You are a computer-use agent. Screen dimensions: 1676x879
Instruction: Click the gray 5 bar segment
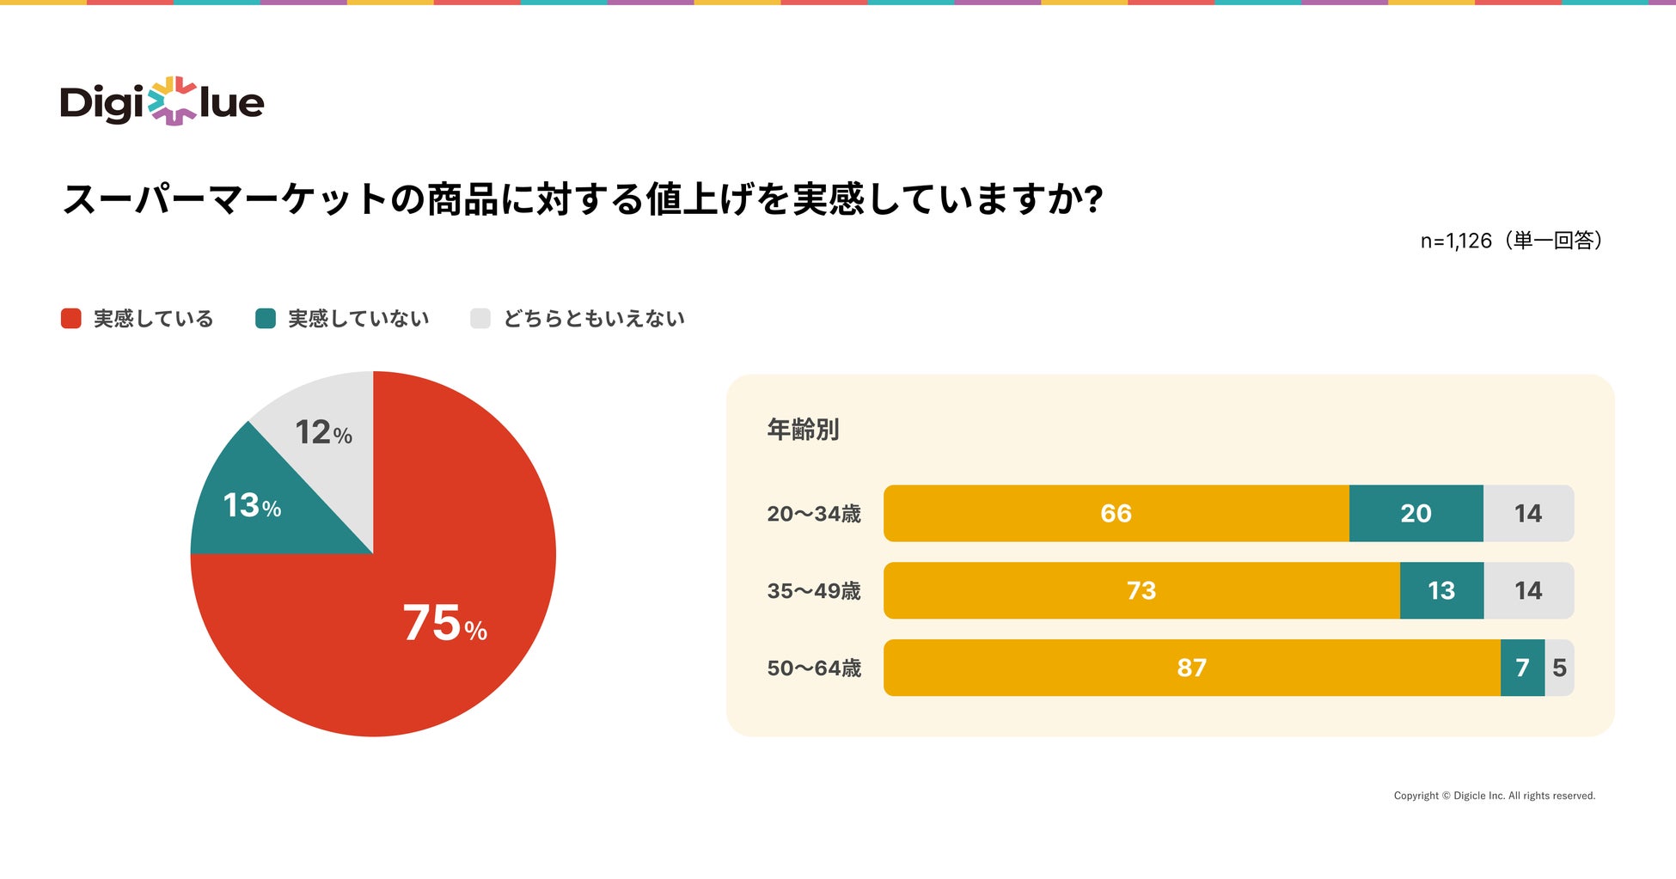tap(1559, 668)
